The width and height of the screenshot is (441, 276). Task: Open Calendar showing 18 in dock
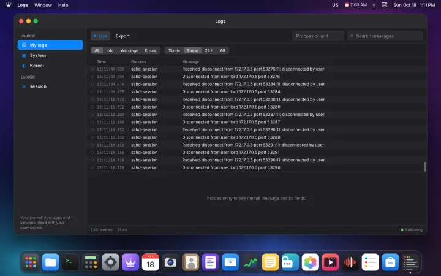pyautogui.click(x=151, y=263)
